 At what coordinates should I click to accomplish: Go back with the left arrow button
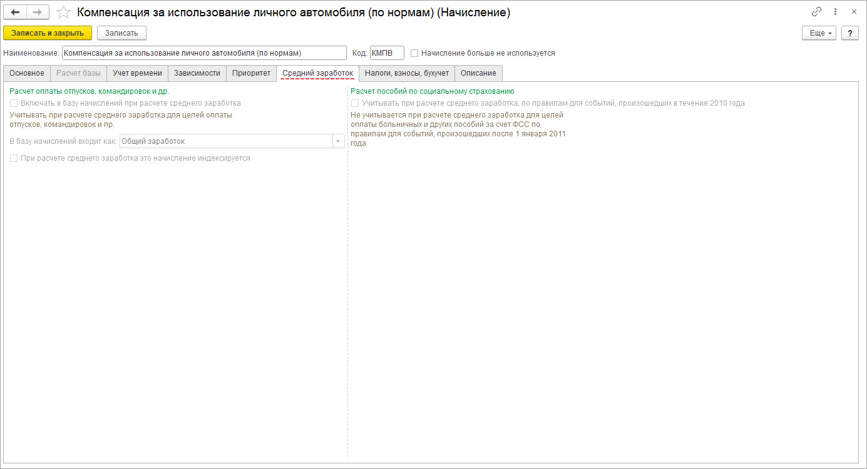[15, 13]
